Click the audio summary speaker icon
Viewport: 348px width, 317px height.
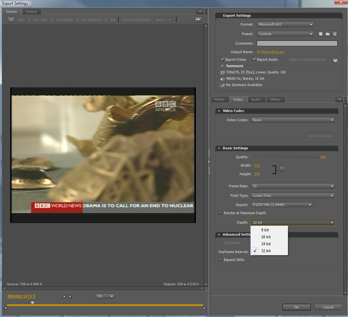222,79
